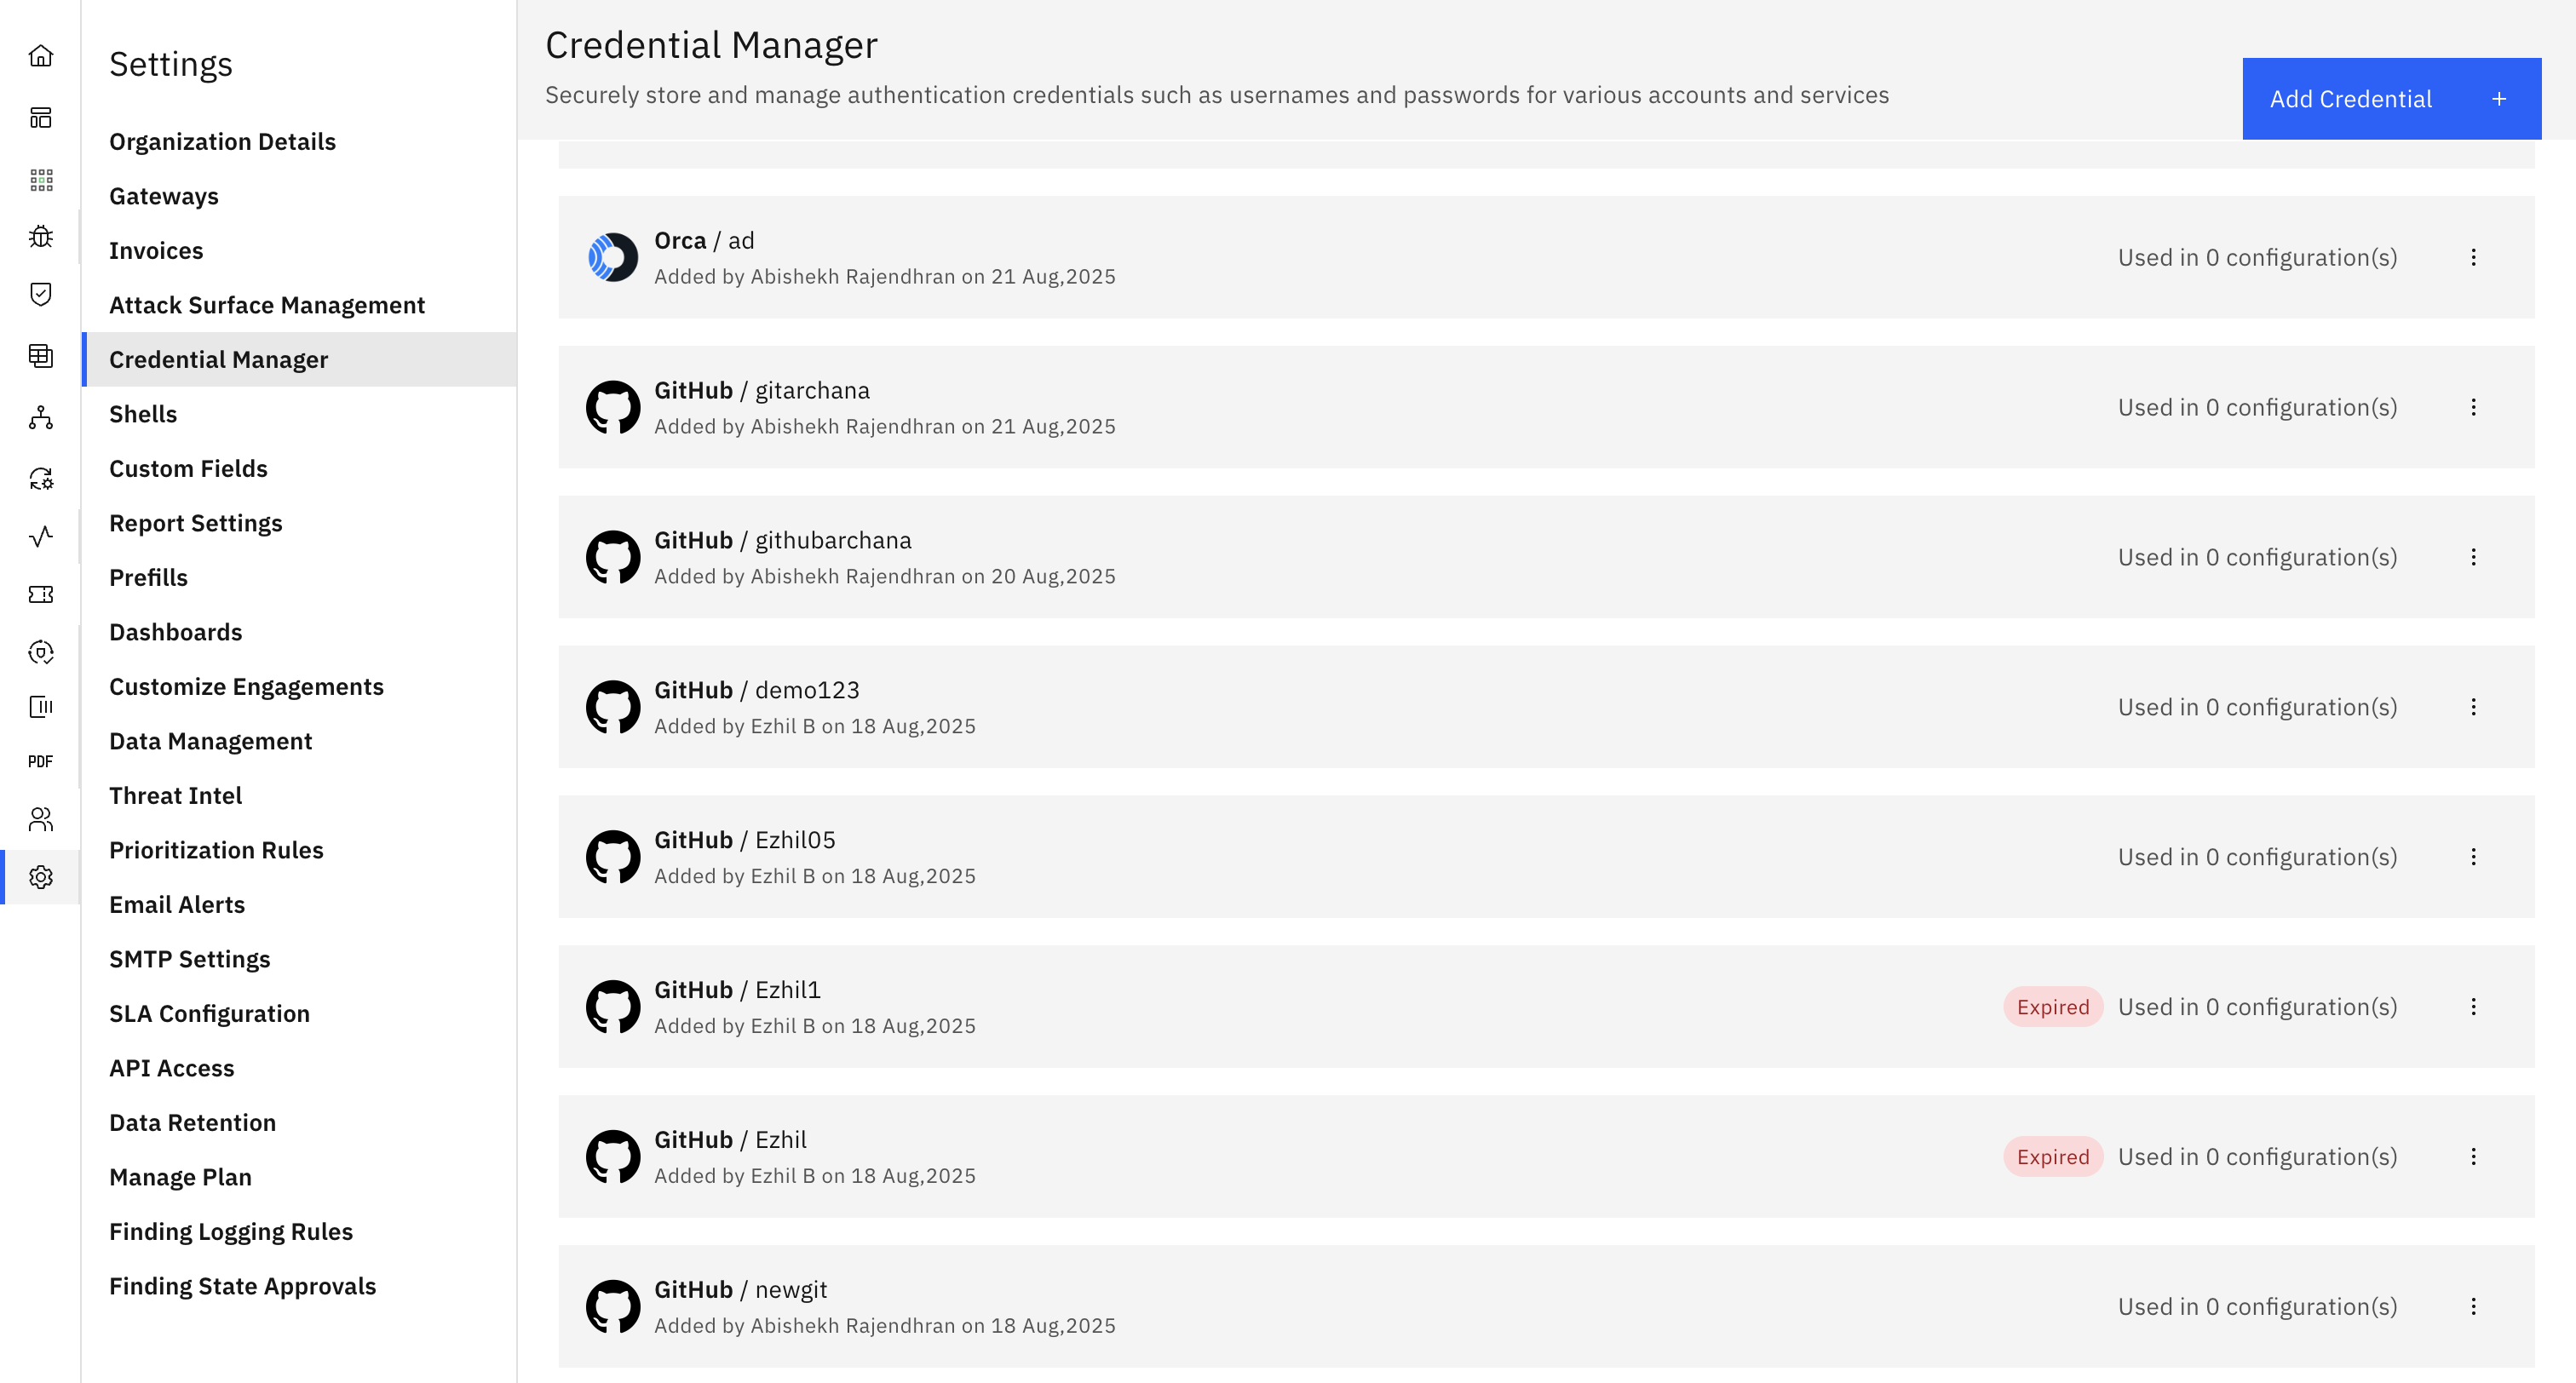Open the grid apps icon
This screenshot has height=1383, width=2576.
tap(41, 180)
